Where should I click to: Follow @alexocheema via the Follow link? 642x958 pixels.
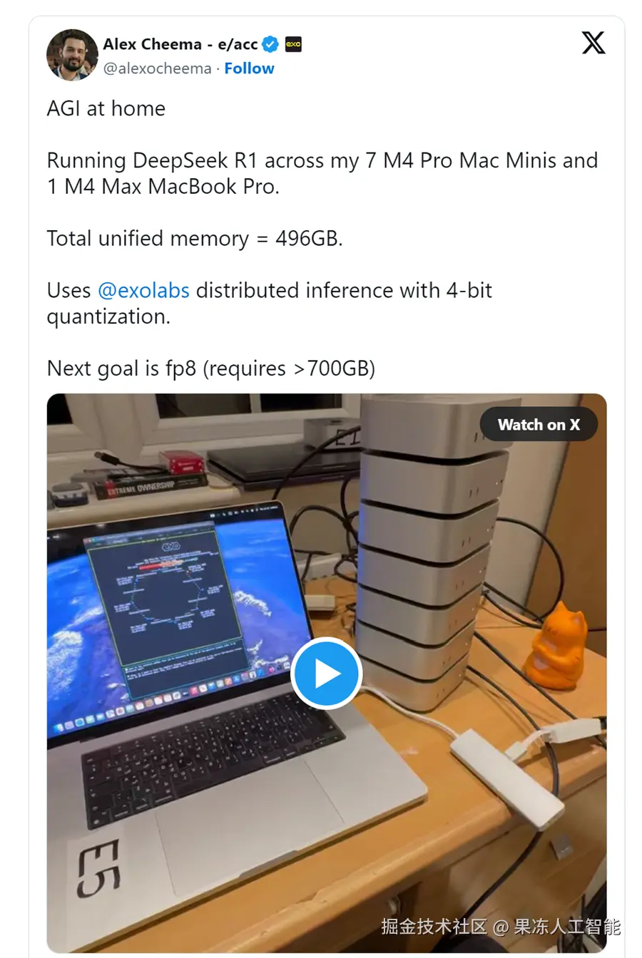tap(249, 68)
